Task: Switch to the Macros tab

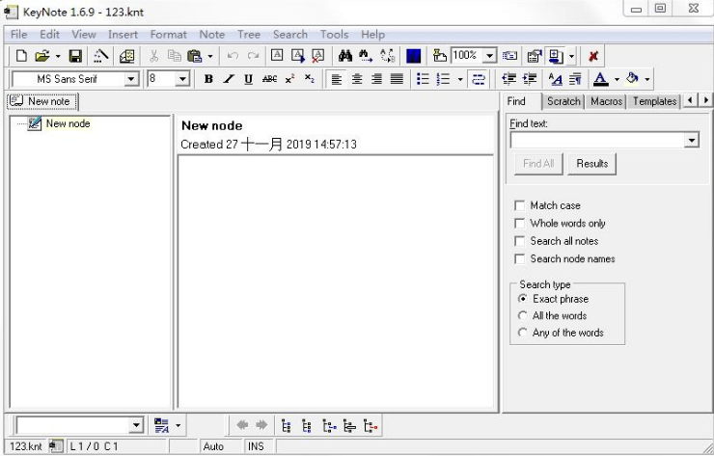Action: 606,101
